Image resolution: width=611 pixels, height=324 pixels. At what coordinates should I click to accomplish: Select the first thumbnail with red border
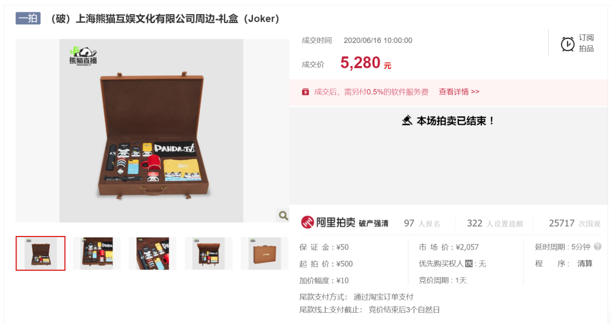coord(41,253)
